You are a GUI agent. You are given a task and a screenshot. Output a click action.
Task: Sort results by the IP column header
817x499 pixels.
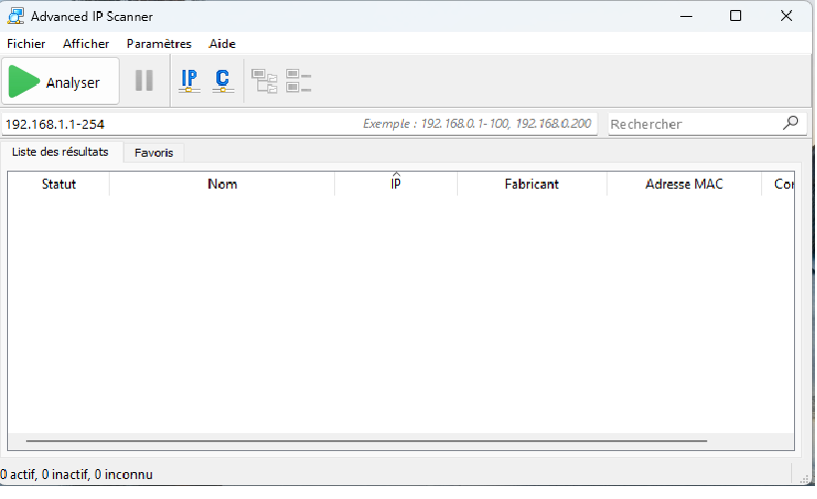pos(396,184)
